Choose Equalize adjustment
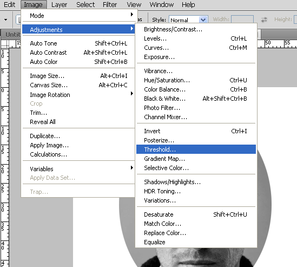This screenshot has width=297, height=267. [x=196, y=242]
